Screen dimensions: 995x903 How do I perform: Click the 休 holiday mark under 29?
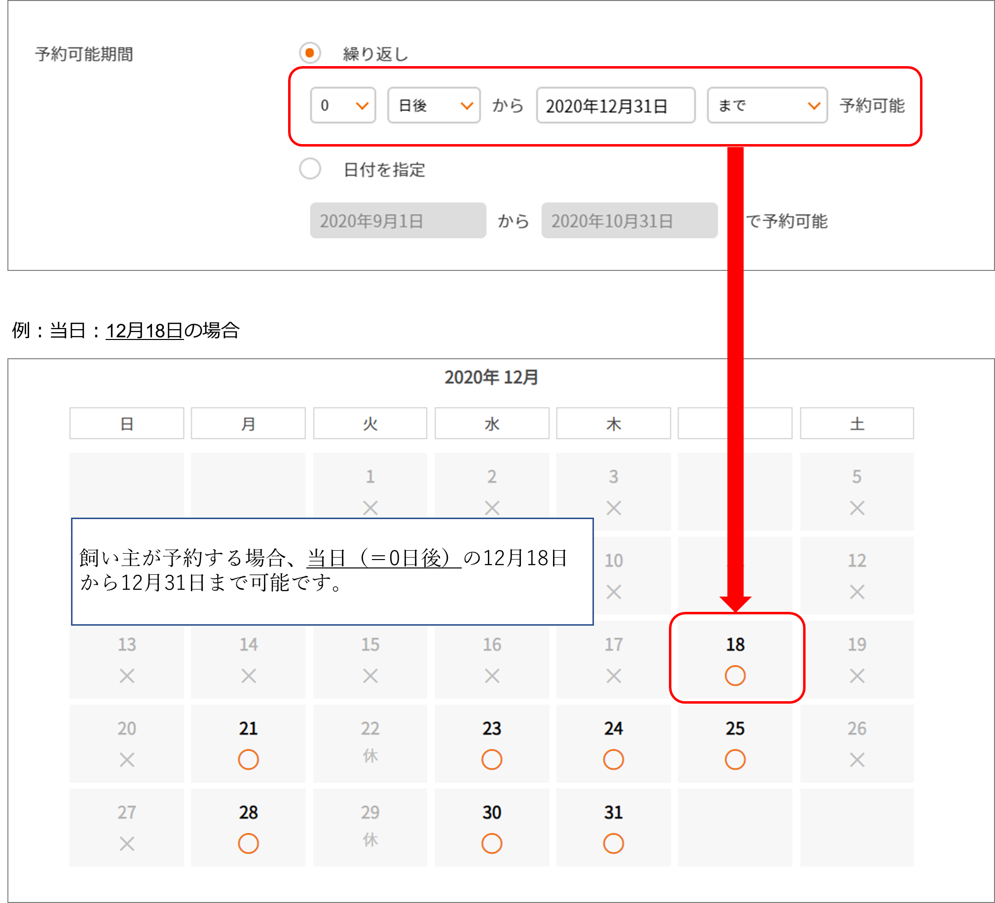click(x=370, y=840)
